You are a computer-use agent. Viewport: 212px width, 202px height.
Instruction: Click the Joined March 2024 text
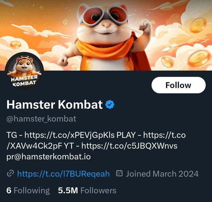[x=162, y=174]
